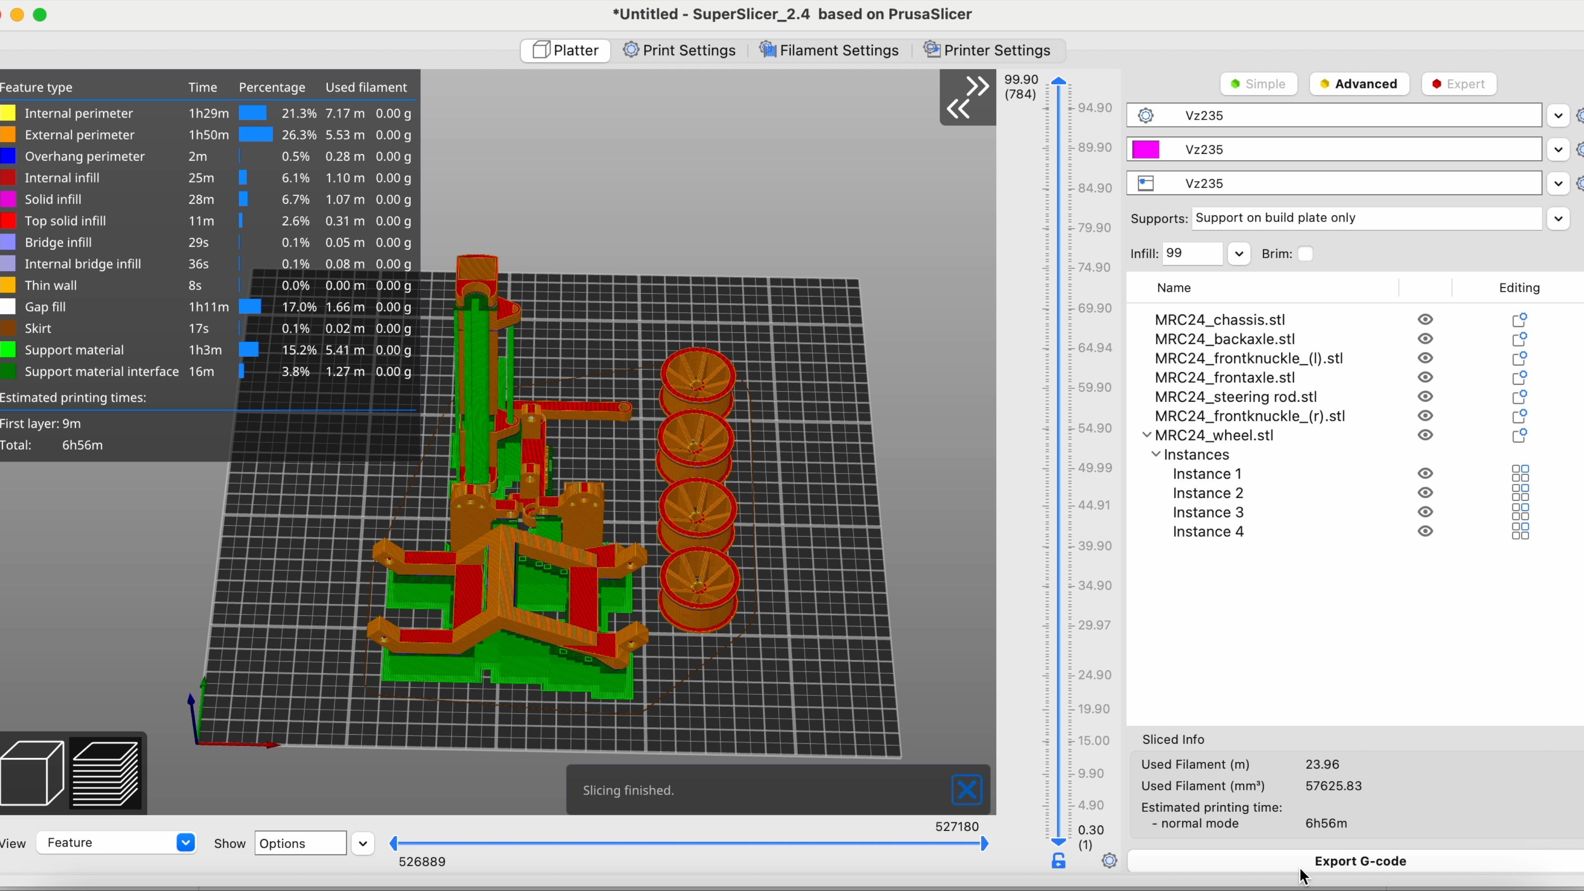Switch to Platter tab
This screenshot has height=891, width=1584.
[566, 50]
